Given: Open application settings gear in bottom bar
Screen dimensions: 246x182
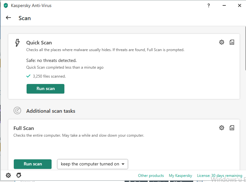Looking at the screenshot, I should pos(8,175).
